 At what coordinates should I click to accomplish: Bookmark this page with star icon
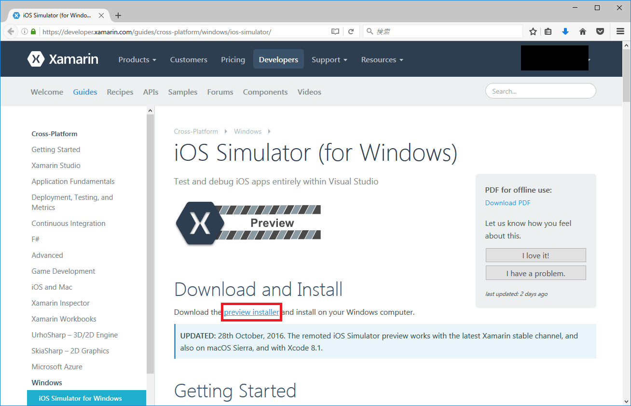point(533,31)
